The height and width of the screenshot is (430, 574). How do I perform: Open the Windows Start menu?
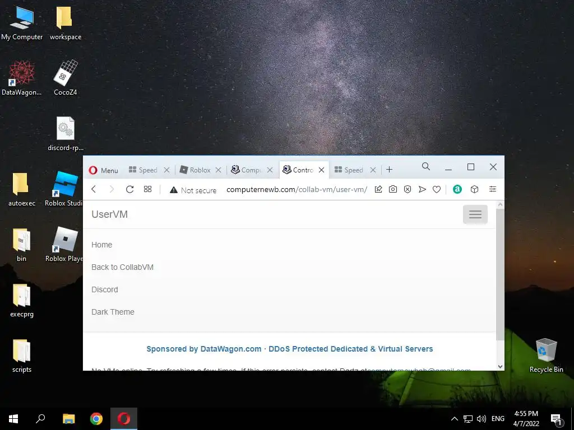click(x=13, y=419)
